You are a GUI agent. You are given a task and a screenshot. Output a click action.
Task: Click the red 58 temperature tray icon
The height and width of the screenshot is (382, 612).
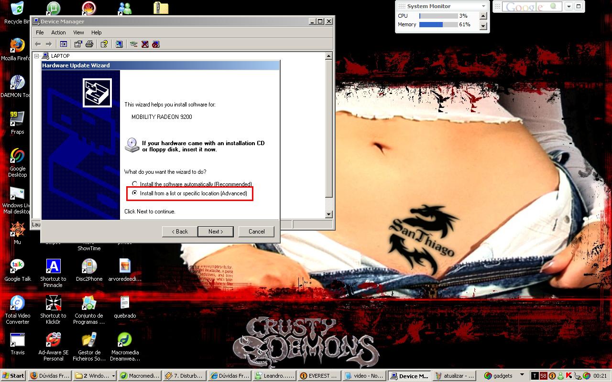(543, 376)
